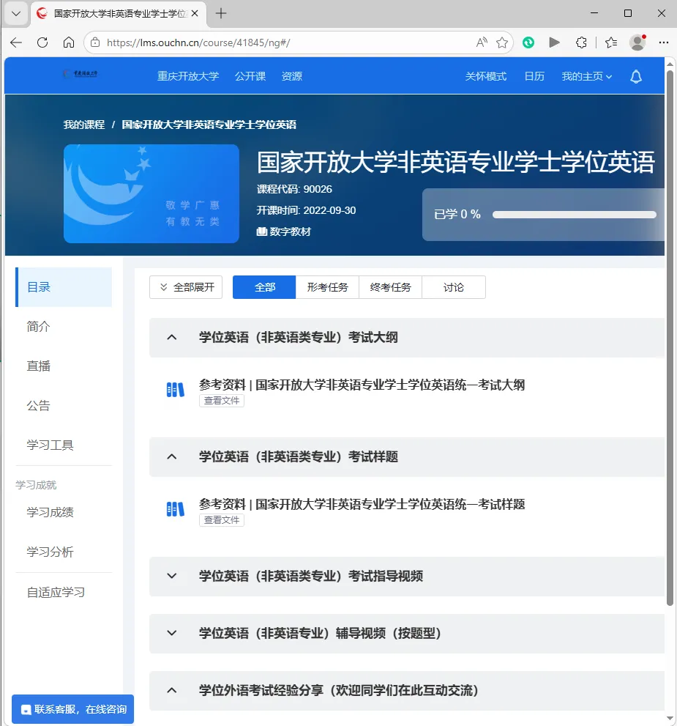
Task: Select the 终考任务 filter tab
Action: pos(390,287)
